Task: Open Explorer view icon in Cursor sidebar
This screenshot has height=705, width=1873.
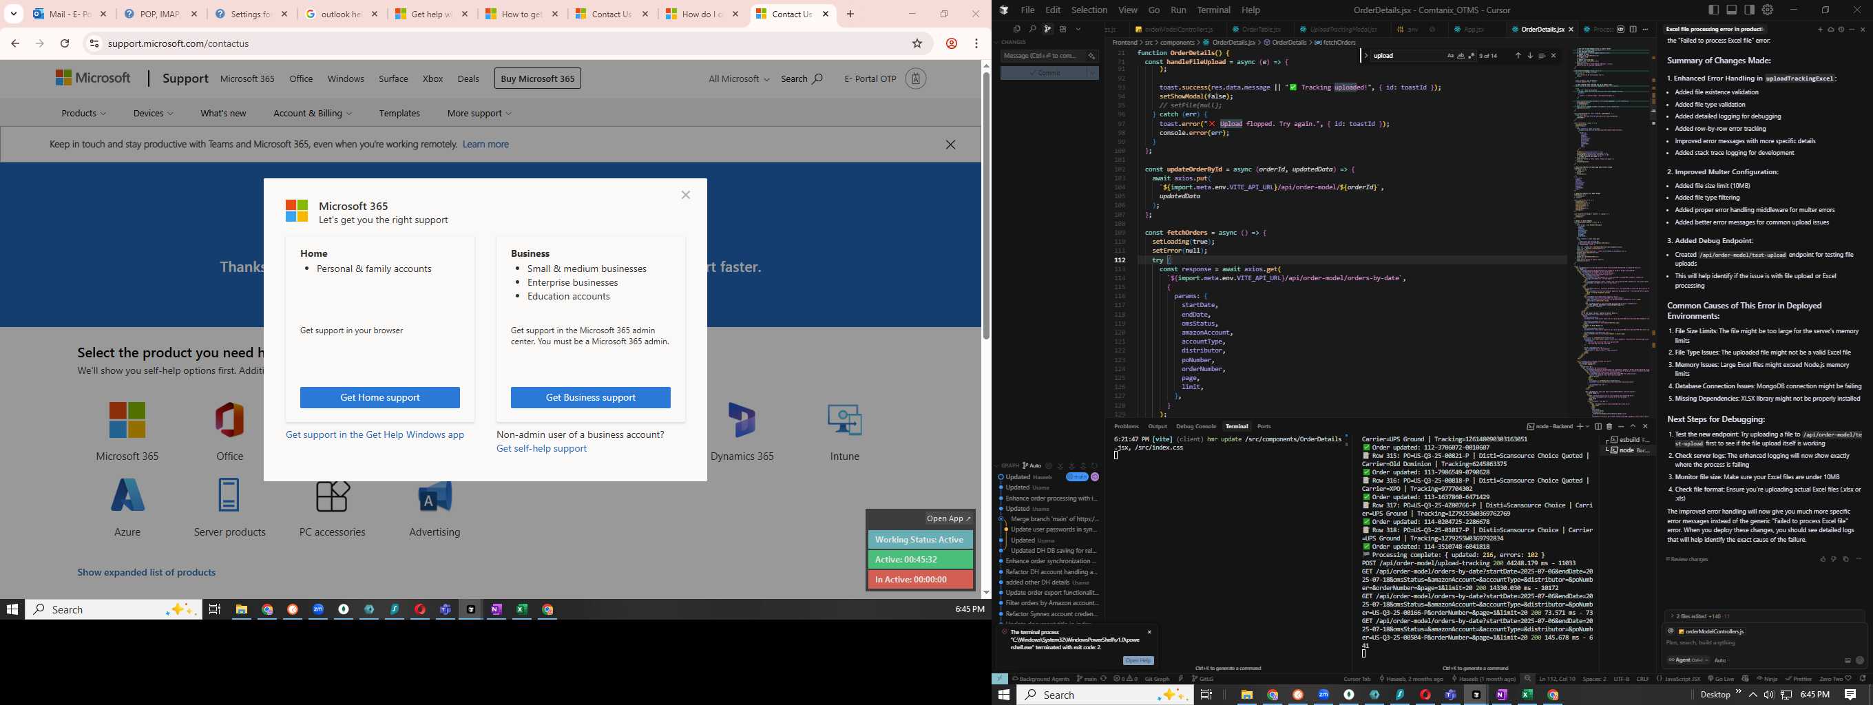Action: click(x=1017, y=30)
